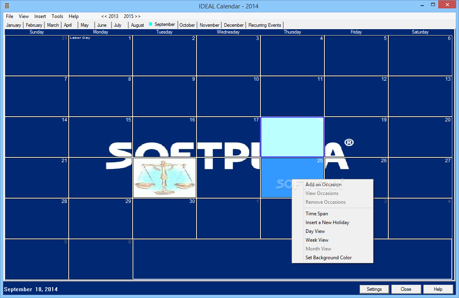
Task: Select the September 20 day cell
Action: (420, 137)
